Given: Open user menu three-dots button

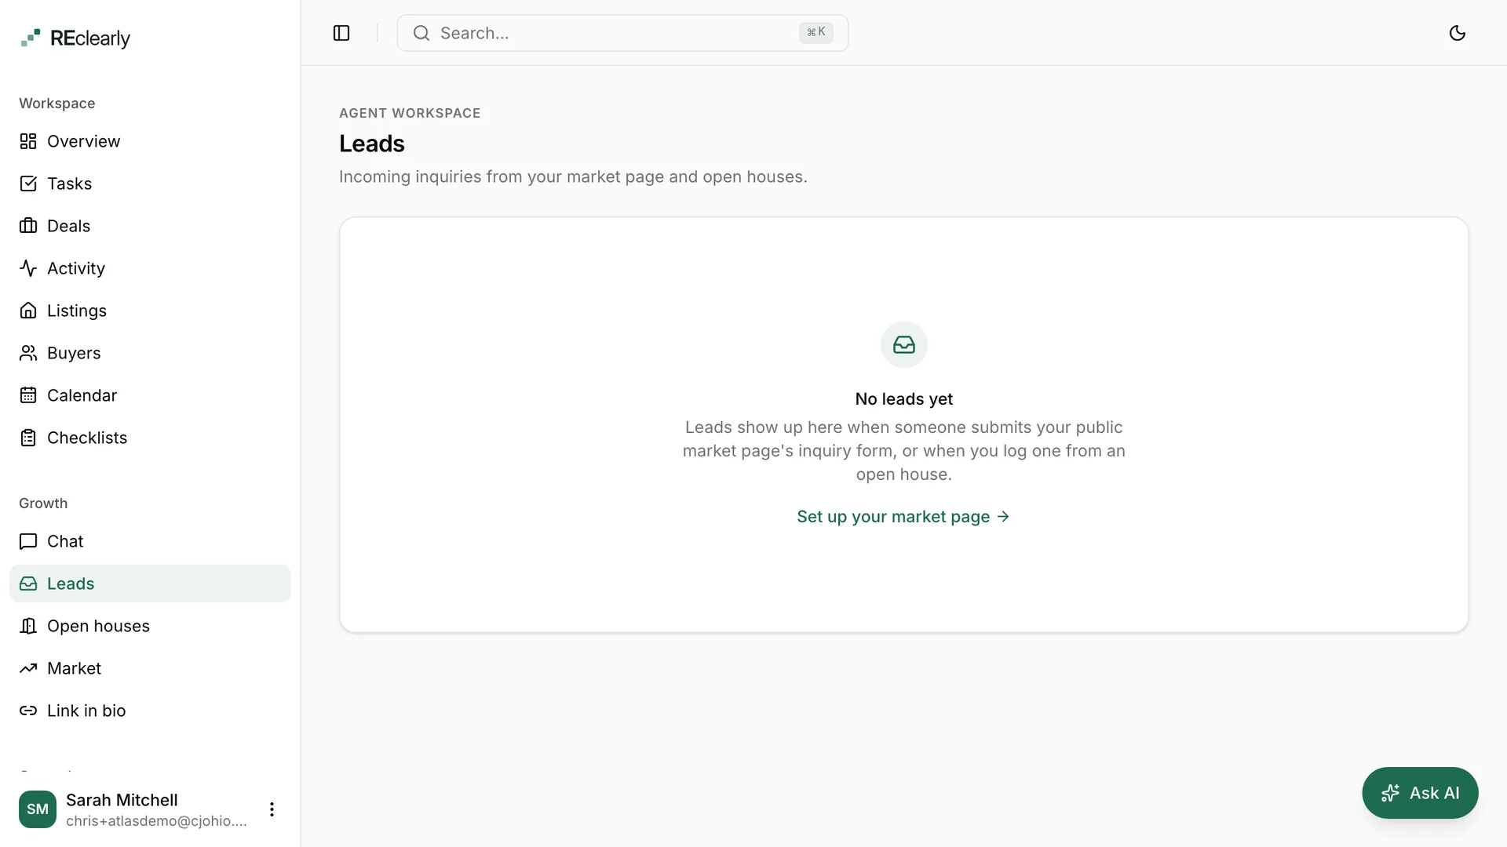Looking at the screenshot, I should [272, 809].
